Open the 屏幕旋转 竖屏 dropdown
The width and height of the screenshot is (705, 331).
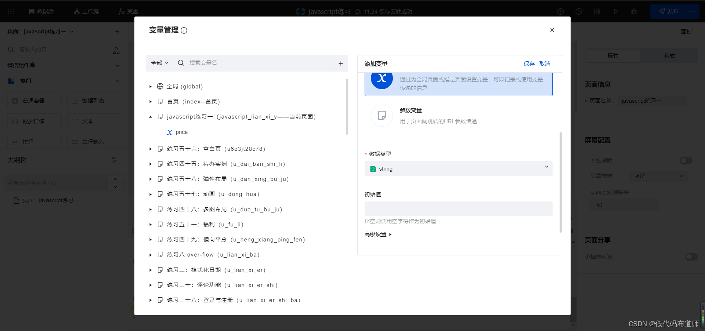pos(658,176)
